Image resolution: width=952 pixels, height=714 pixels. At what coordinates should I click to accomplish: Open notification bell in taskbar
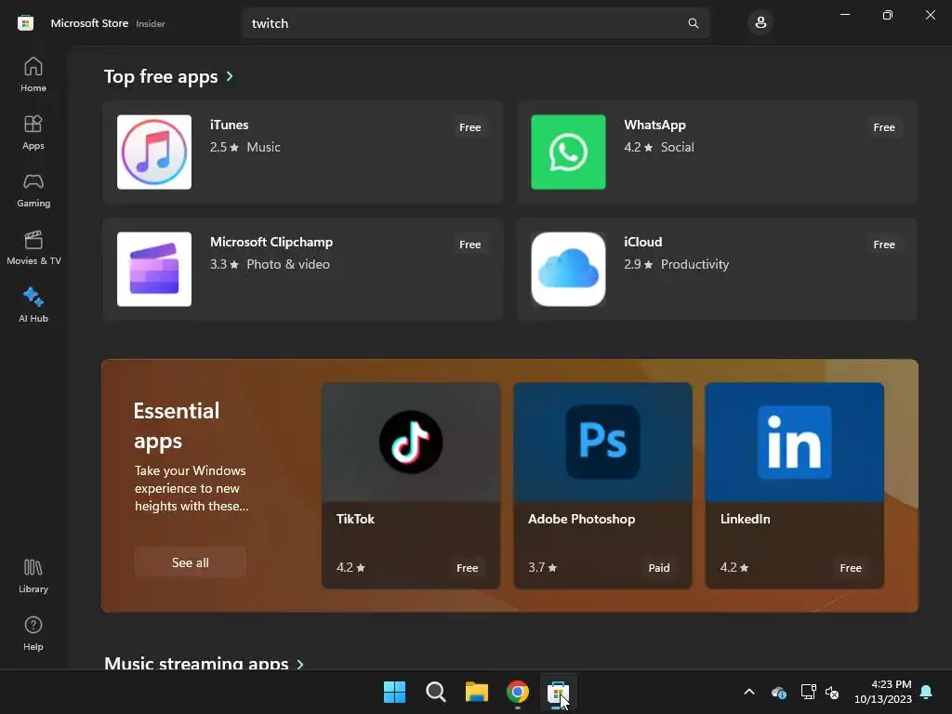click(927, 692)
